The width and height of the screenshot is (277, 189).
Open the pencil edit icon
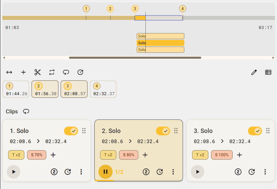254,72
